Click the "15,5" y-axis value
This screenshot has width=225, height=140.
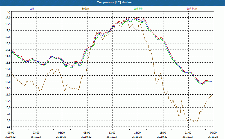[x=8, y=37]
